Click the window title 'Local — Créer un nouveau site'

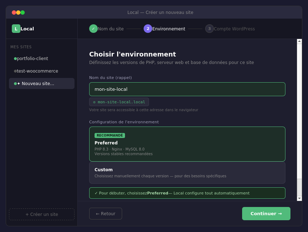click(x=160, y=13)
